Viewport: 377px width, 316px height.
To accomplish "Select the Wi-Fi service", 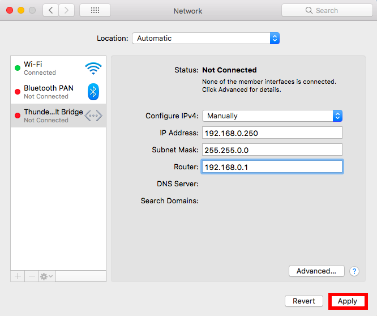I will 58,68.
